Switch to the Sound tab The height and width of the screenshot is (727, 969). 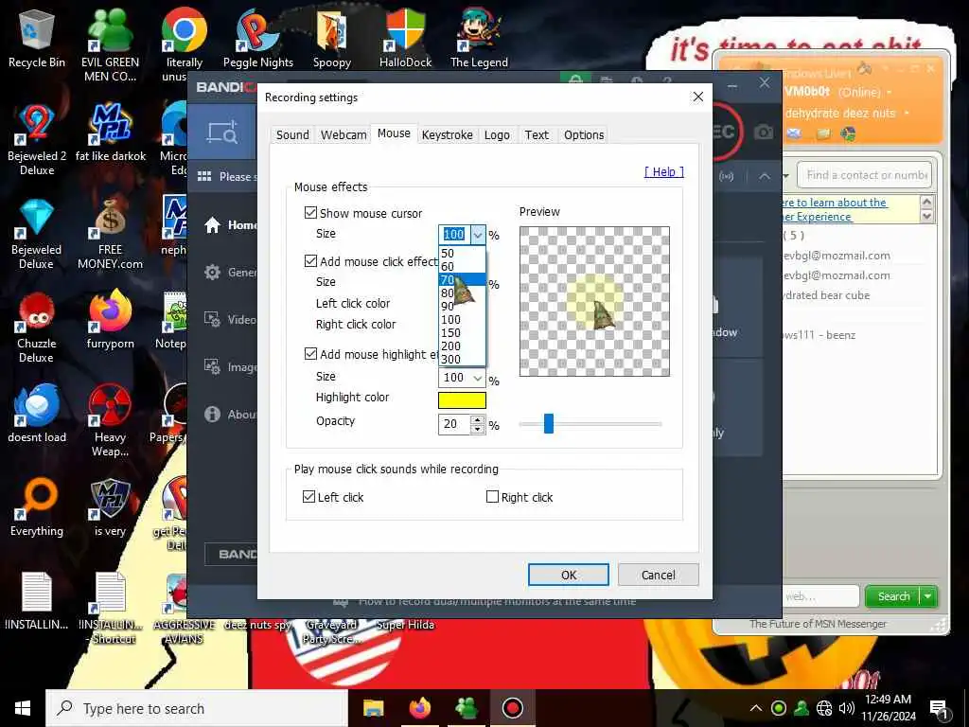tap(292, 134)
